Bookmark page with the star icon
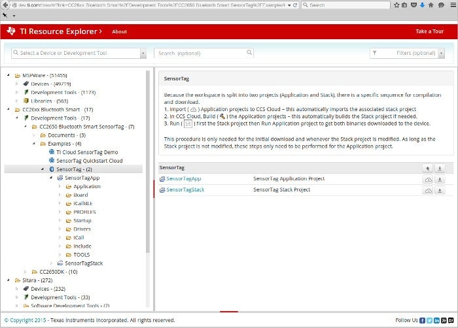Image resolution: width=458 pixels, height=328 pixels. pyautogui.click(x=396, y=5)
